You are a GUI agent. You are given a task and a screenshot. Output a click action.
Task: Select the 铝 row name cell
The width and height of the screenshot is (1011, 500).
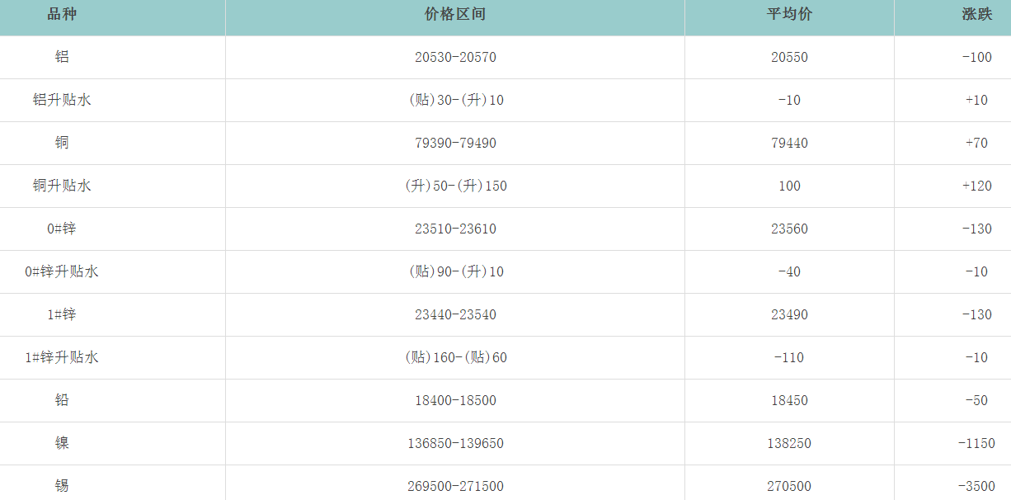click(x=62, y=58)
